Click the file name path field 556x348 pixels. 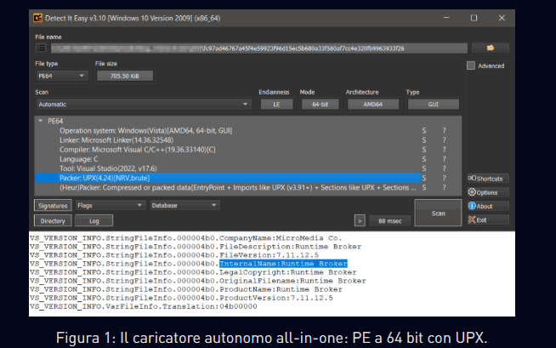point(258,48)
